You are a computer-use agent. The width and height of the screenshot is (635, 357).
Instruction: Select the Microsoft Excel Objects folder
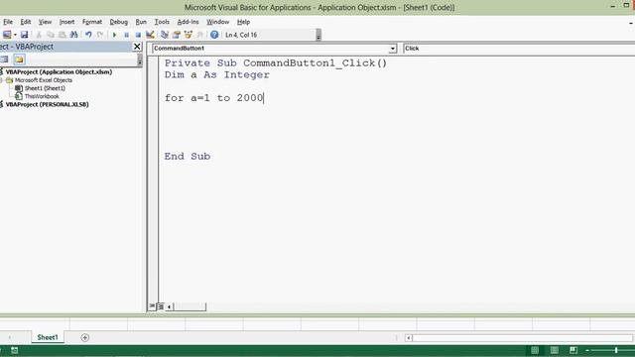tap(44, 80)
